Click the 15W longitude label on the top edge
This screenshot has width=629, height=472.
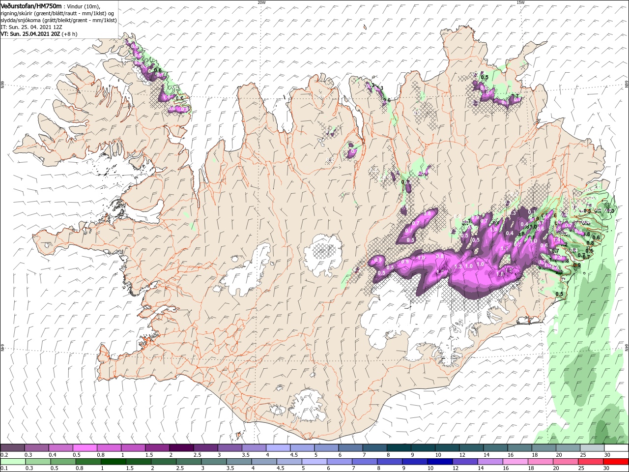click(x=520, y=2)
